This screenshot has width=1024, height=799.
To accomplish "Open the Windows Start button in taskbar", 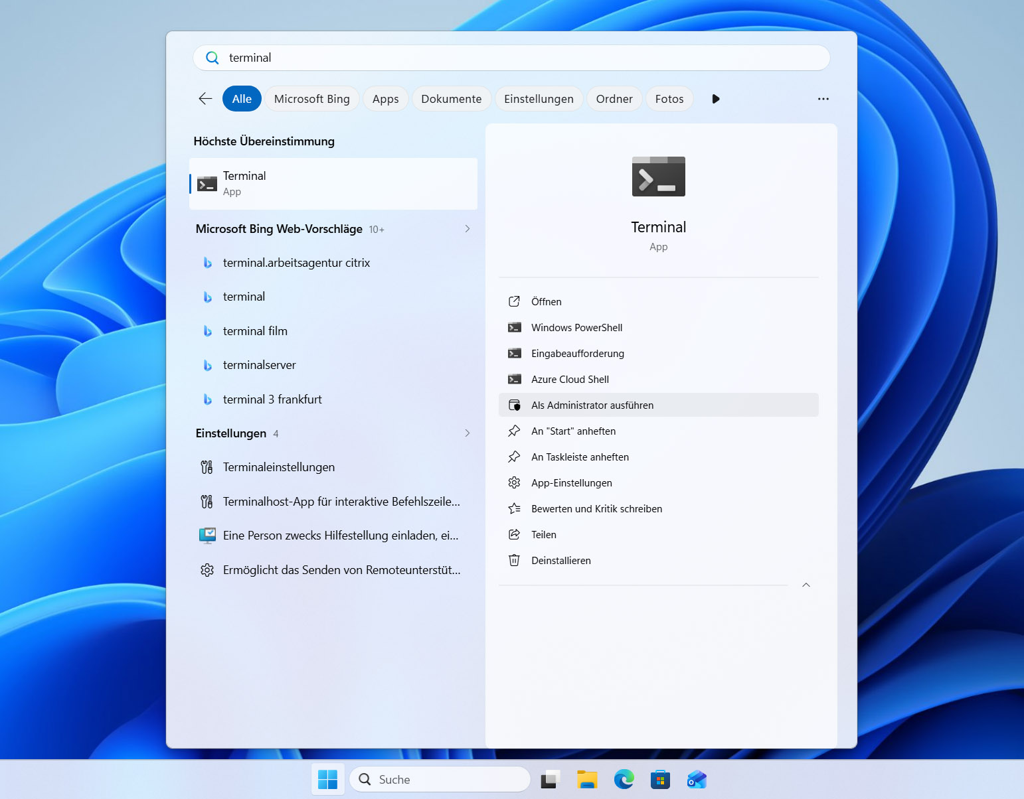I will (328, 780).
